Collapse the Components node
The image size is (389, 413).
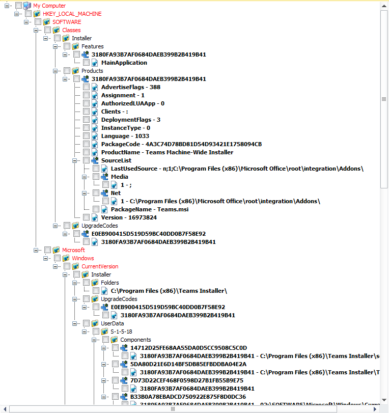tap(94, 340)
